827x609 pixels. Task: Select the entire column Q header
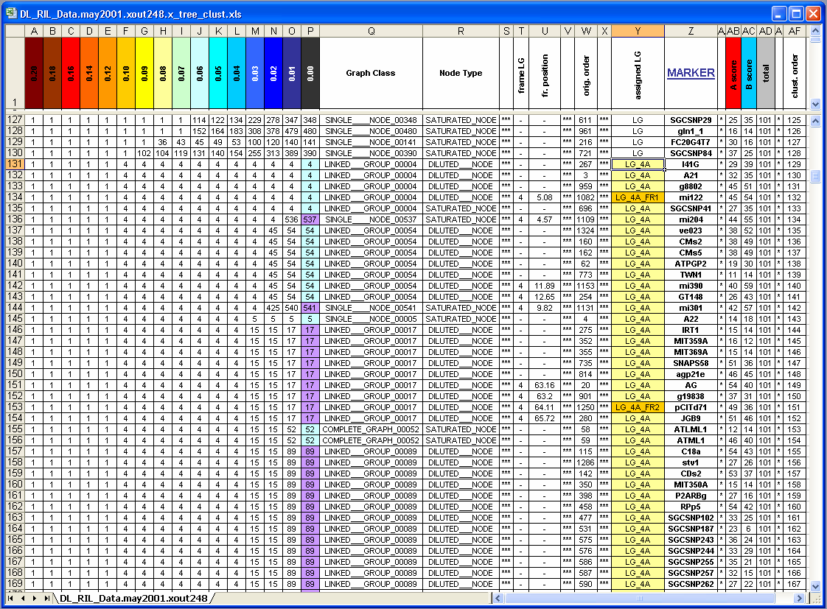[371, 31]
